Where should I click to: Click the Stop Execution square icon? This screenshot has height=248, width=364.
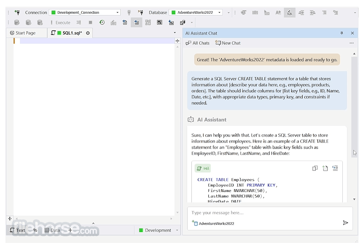90,22
